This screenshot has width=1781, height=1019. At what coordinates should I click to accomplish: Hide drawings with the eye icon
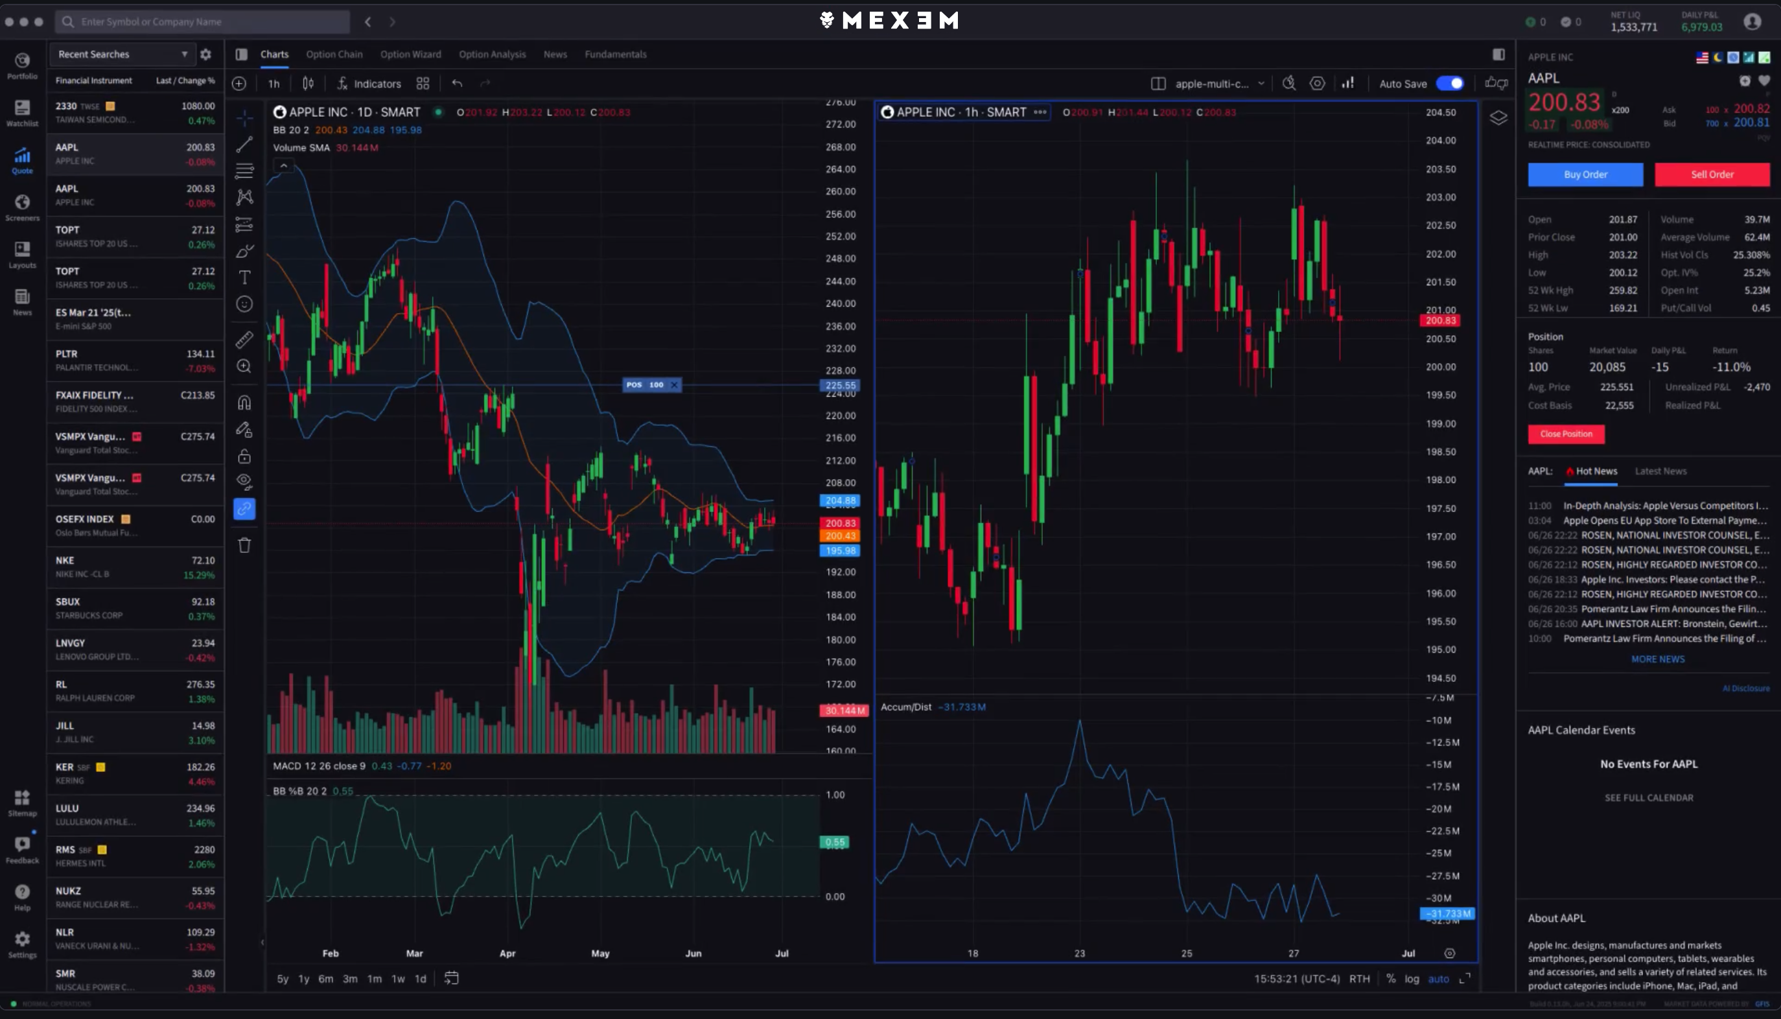coord(244,482)
